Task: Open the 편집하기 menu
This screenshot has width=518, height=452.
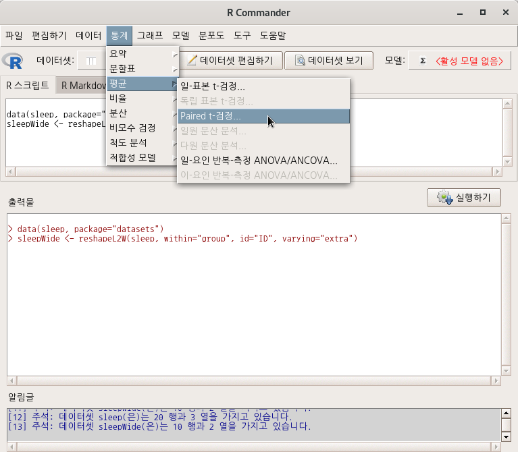Action: (49, 35)
